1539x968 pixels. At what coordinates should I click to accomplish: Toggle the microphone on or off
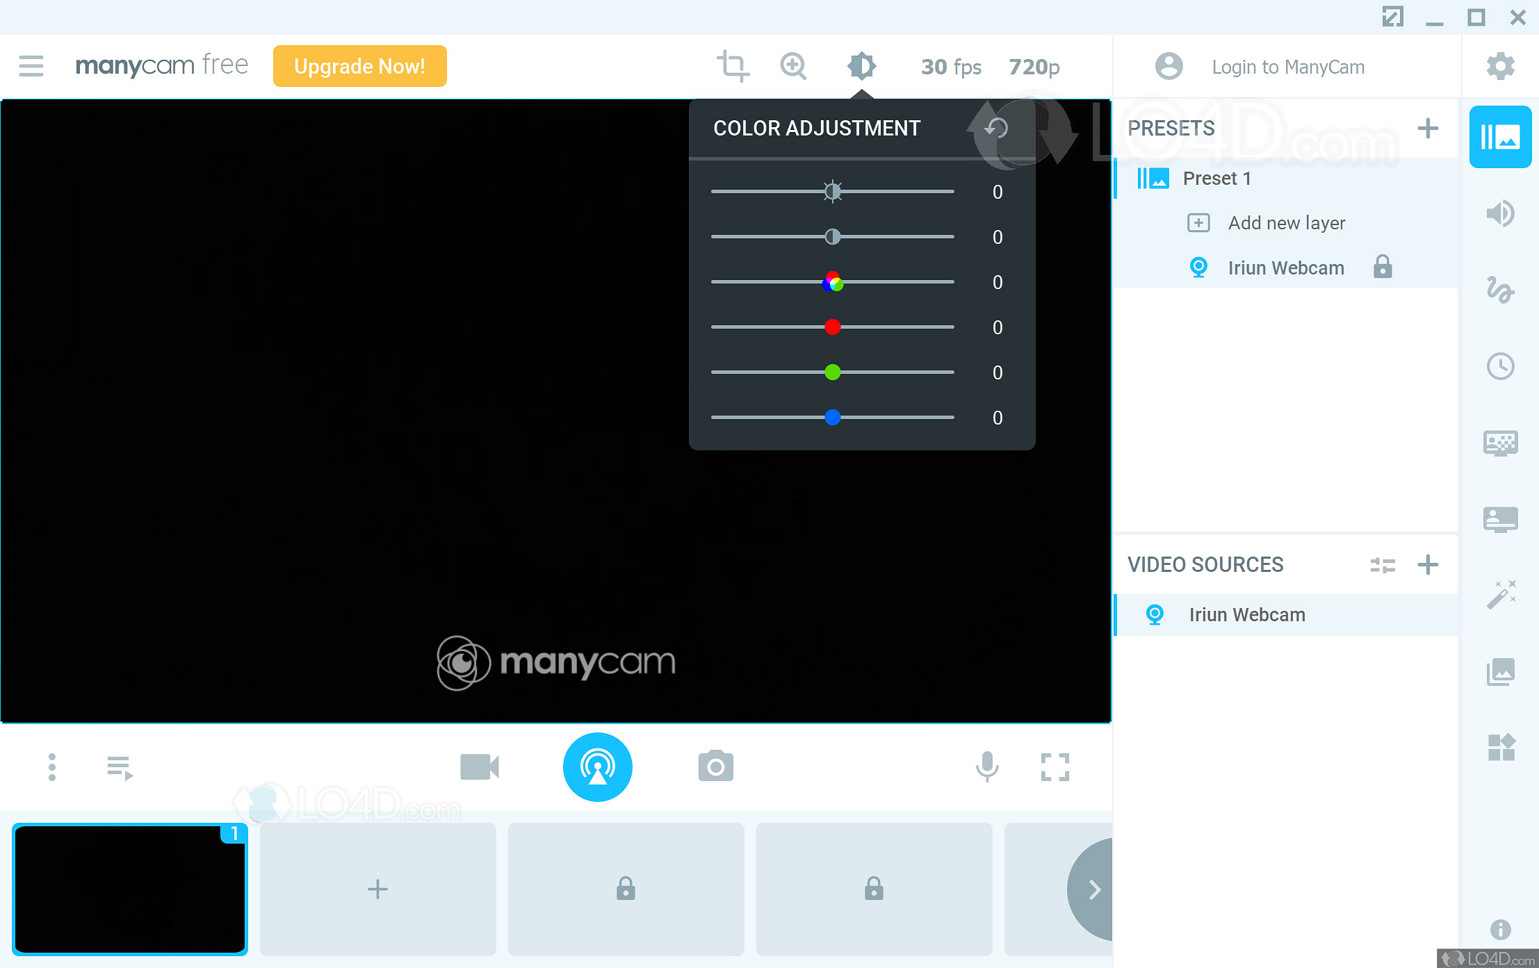pyautogui.click(x=986, y=766)
